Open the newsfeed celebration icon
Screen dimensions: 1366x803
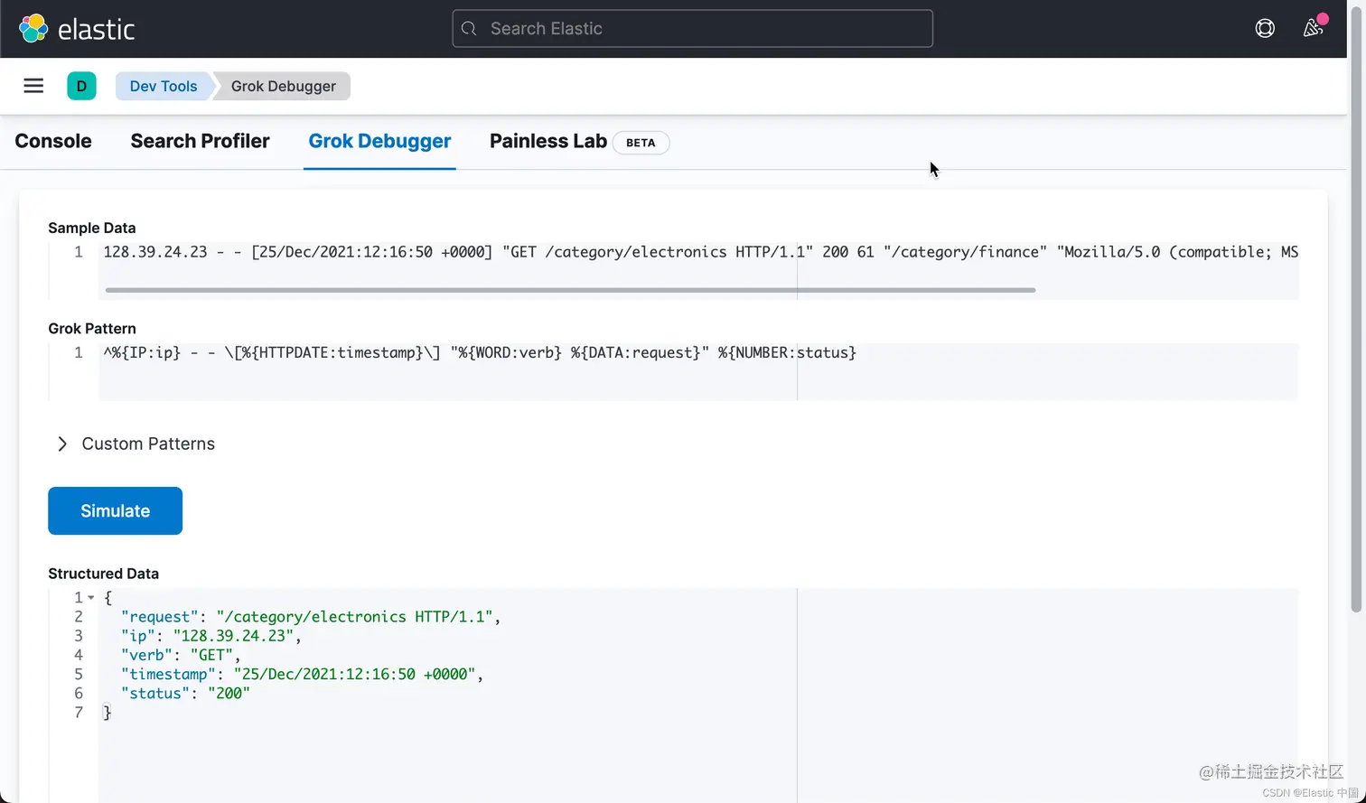pos(1314,28)
